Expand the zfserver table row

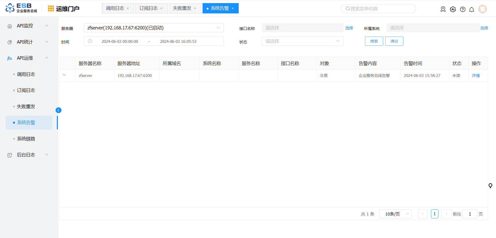coord(64,75)
